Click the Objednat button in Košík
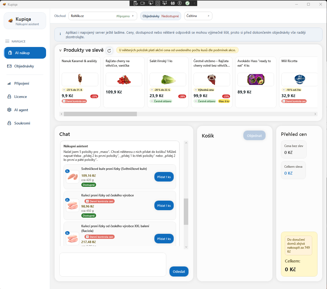Screen dimensions: 327x289 254,136
